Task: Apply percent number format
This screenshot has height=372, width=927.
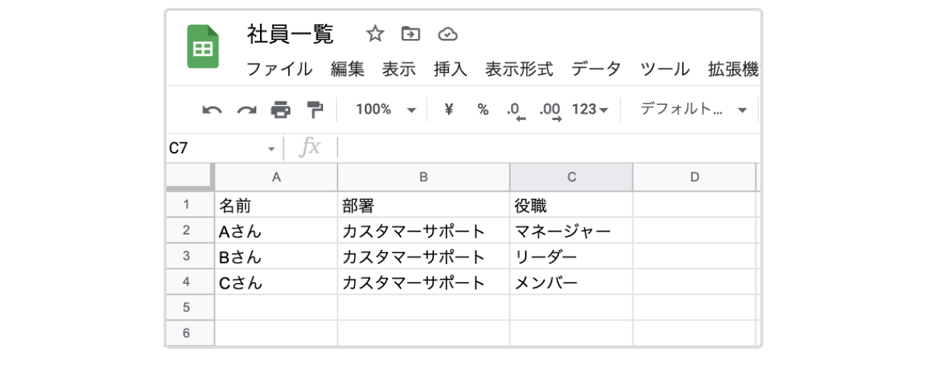Action: pyautogui.click(x=483, y=110)
